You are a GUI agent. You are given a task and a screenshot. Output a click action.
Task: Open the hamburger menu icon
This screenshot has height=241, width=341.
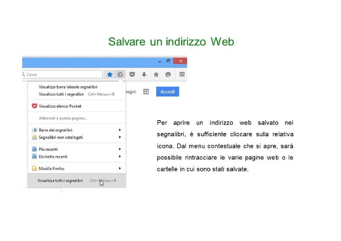(182, 74)
